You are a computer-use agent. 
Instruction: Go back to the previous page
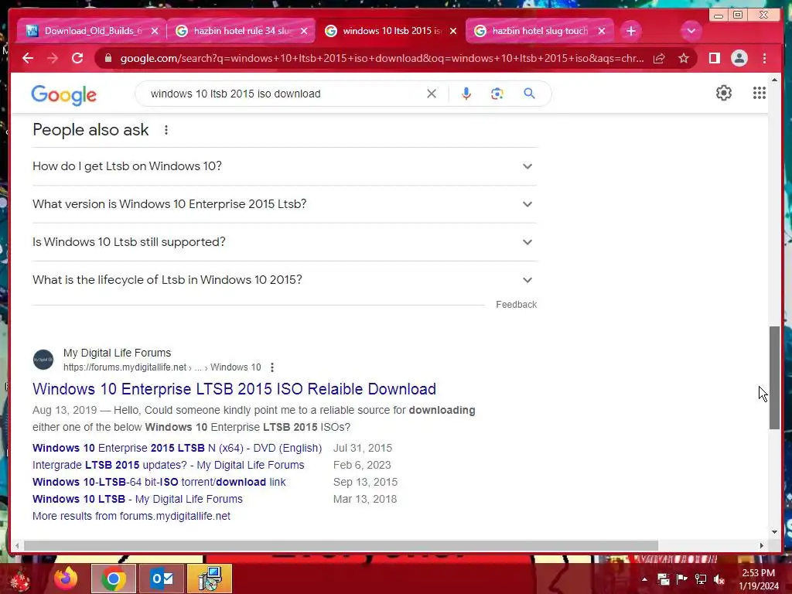[28, 58]
